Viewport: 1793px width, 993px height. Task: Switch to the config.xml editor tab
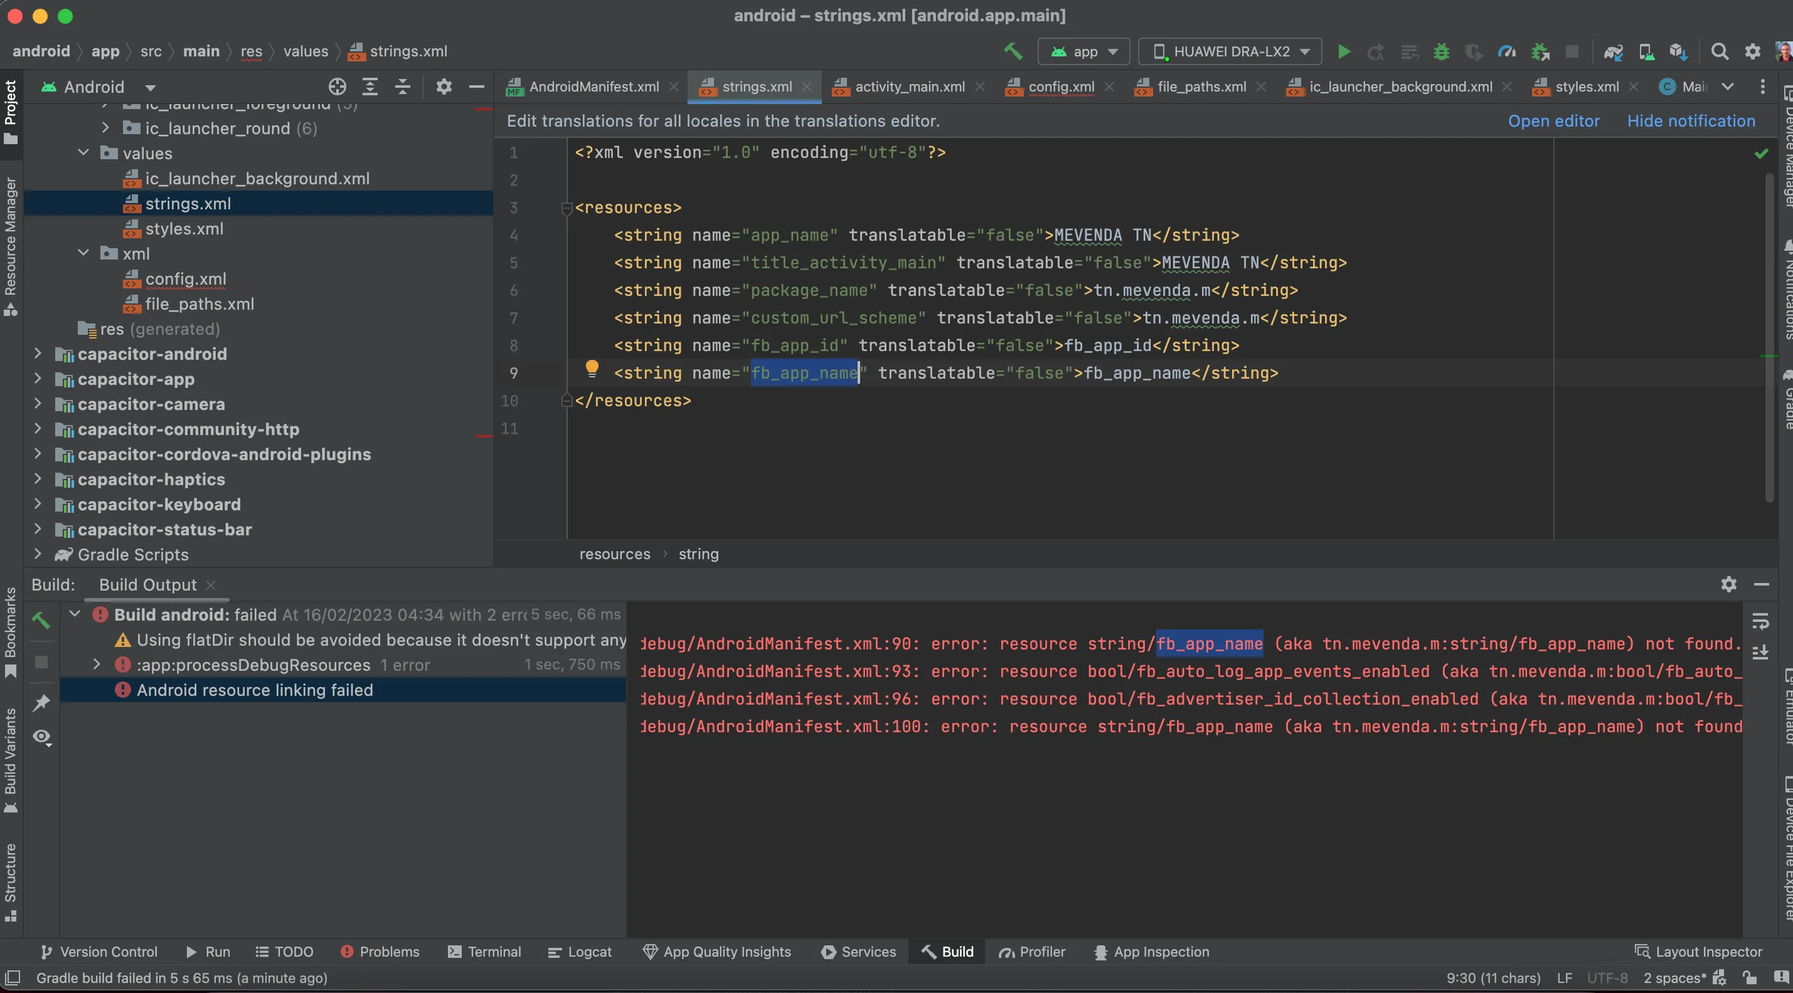[1061, 87]
